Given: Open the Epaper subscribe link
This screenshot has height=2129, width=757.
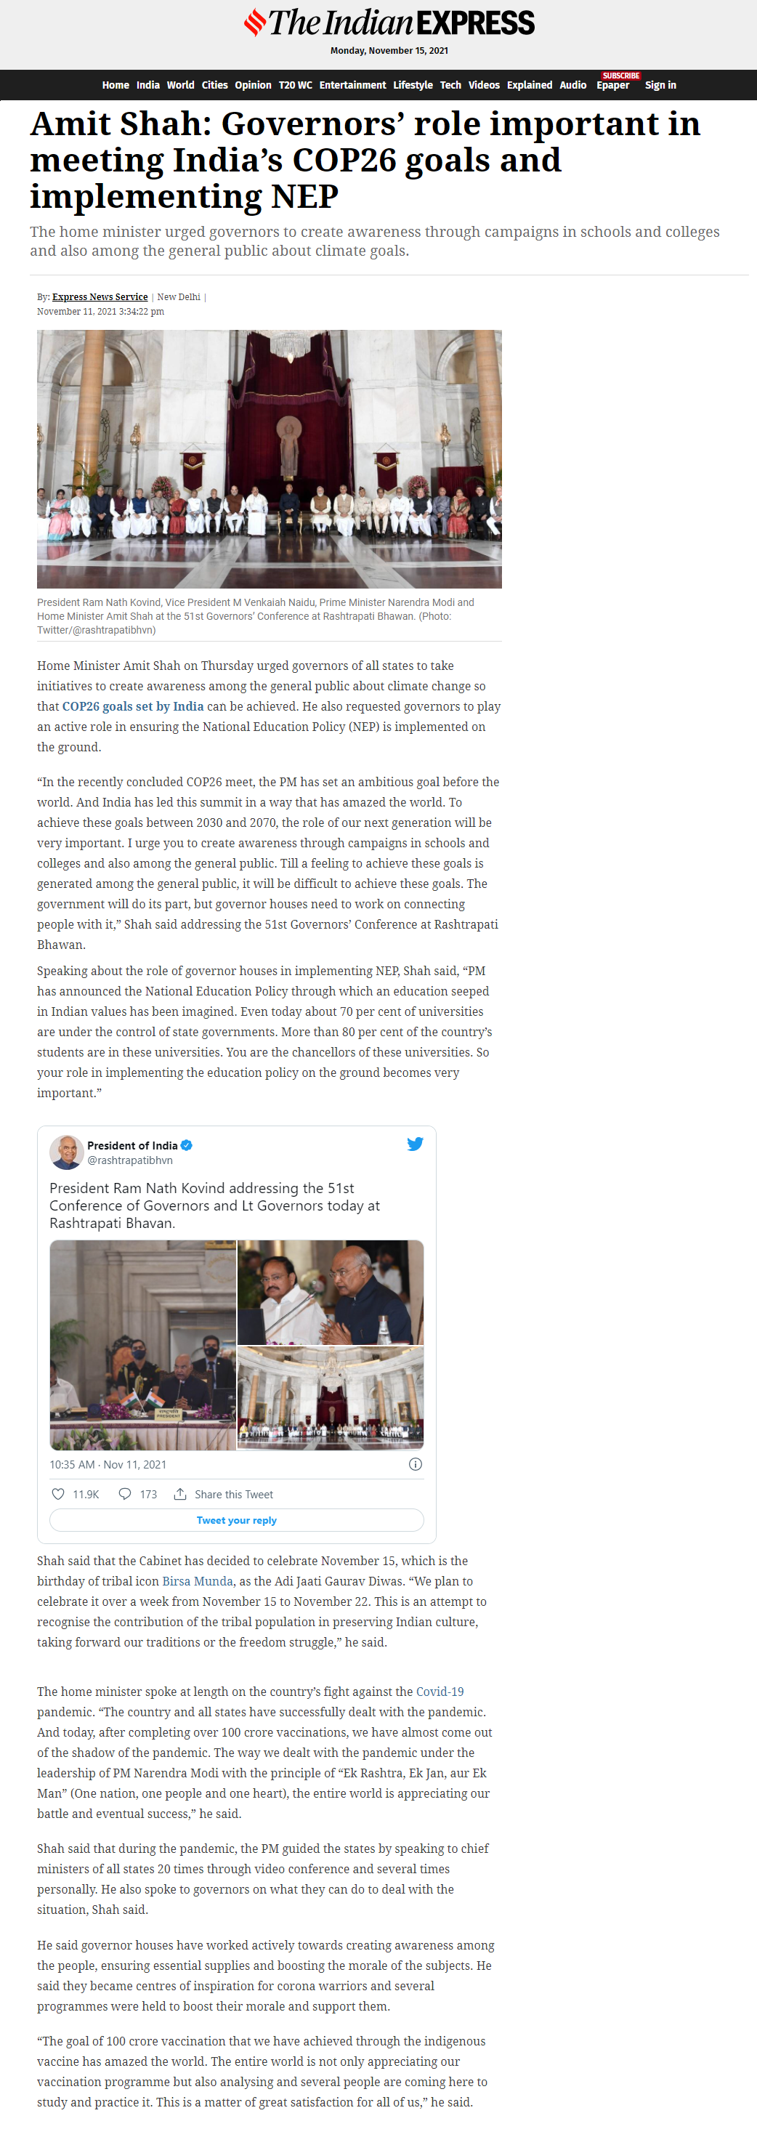Looking at the screenshot, I should [612, 85].
